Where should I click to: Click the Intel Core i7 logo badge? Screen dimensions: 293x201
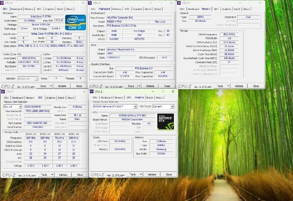point(75,22)
